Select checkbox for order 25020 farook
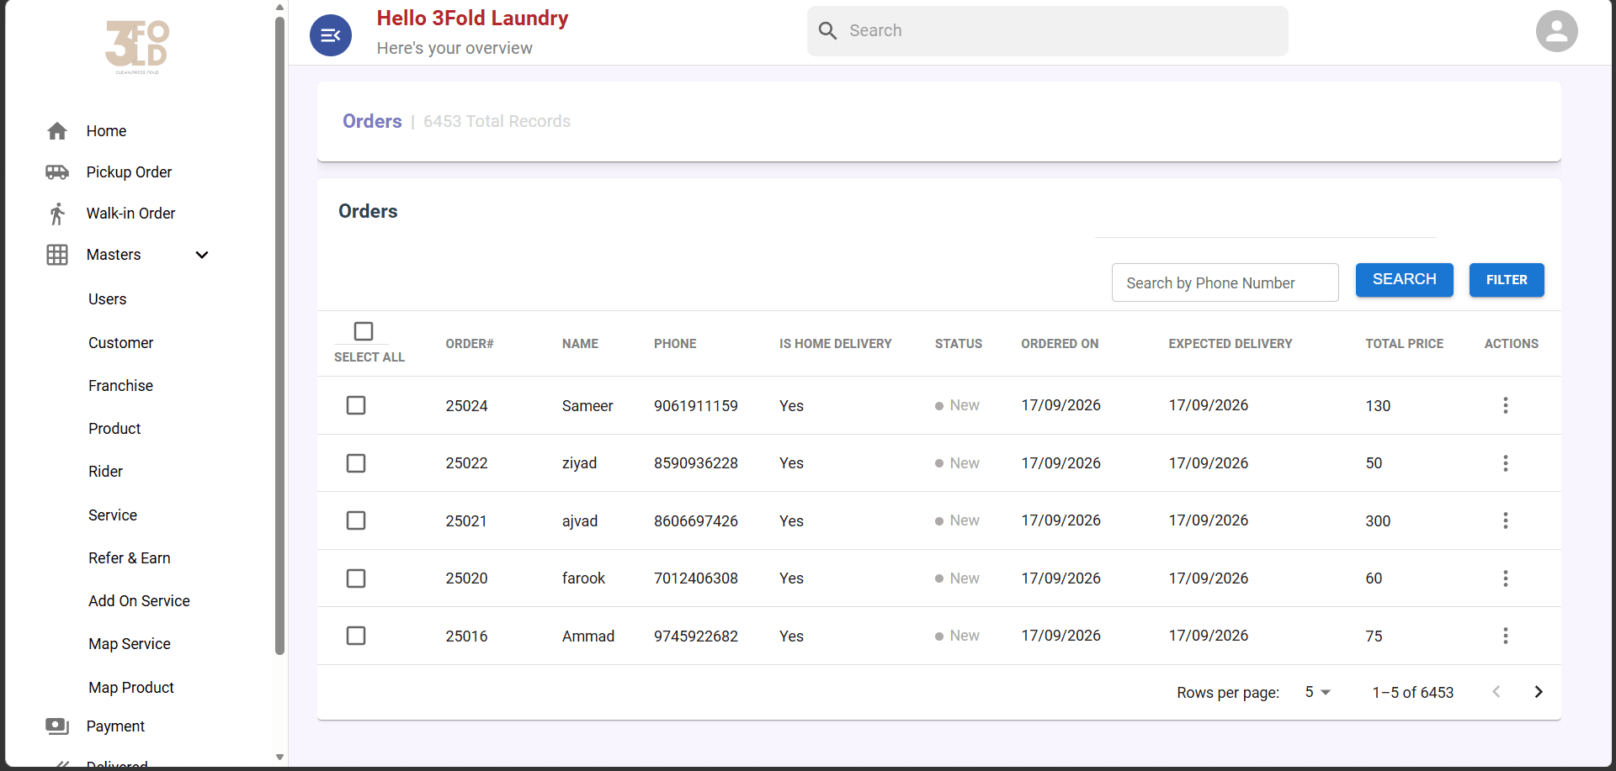Screen dimensions: 1616x771 click(356, 578)
